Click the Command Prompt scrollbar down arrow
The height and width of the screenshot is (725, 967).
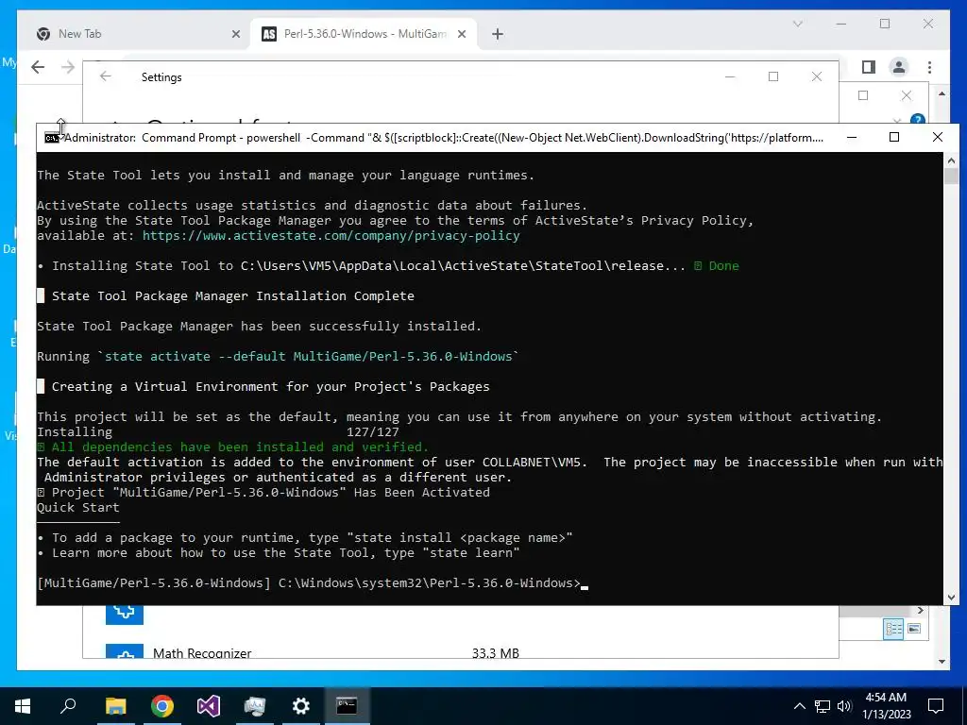[950, 598]
